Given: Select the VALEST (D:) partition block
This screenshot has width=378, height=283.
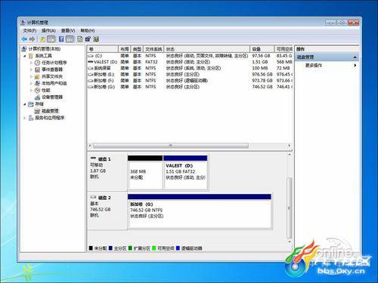Looking at the screenshot, I should [185, 172].
